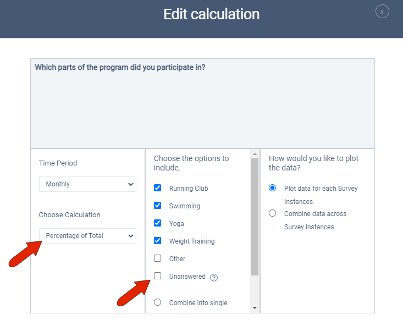Click the Weight Training label
The height and width of the screenshot is (320, 403).
192,241
